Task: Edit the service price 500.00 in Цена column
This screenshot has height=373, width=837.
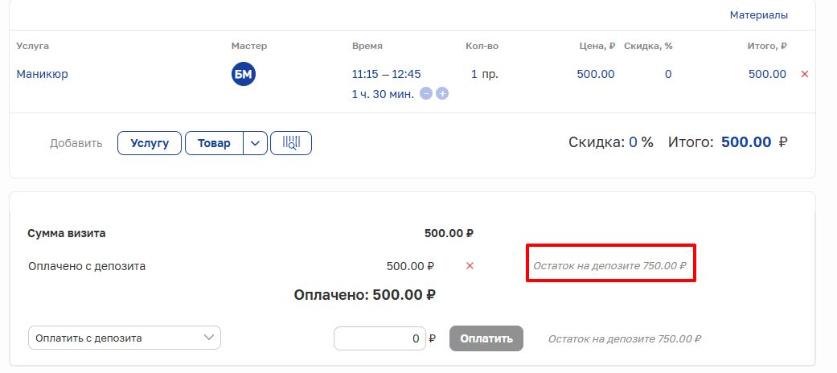Action: (x=595, y=74)
